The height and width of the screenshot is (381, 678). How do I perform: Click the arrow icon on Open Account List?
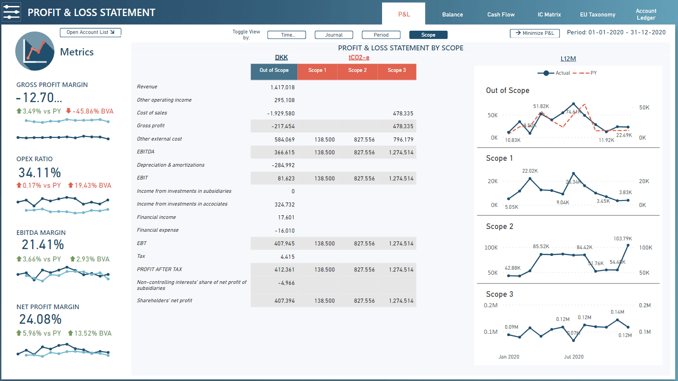pos(112,32)
